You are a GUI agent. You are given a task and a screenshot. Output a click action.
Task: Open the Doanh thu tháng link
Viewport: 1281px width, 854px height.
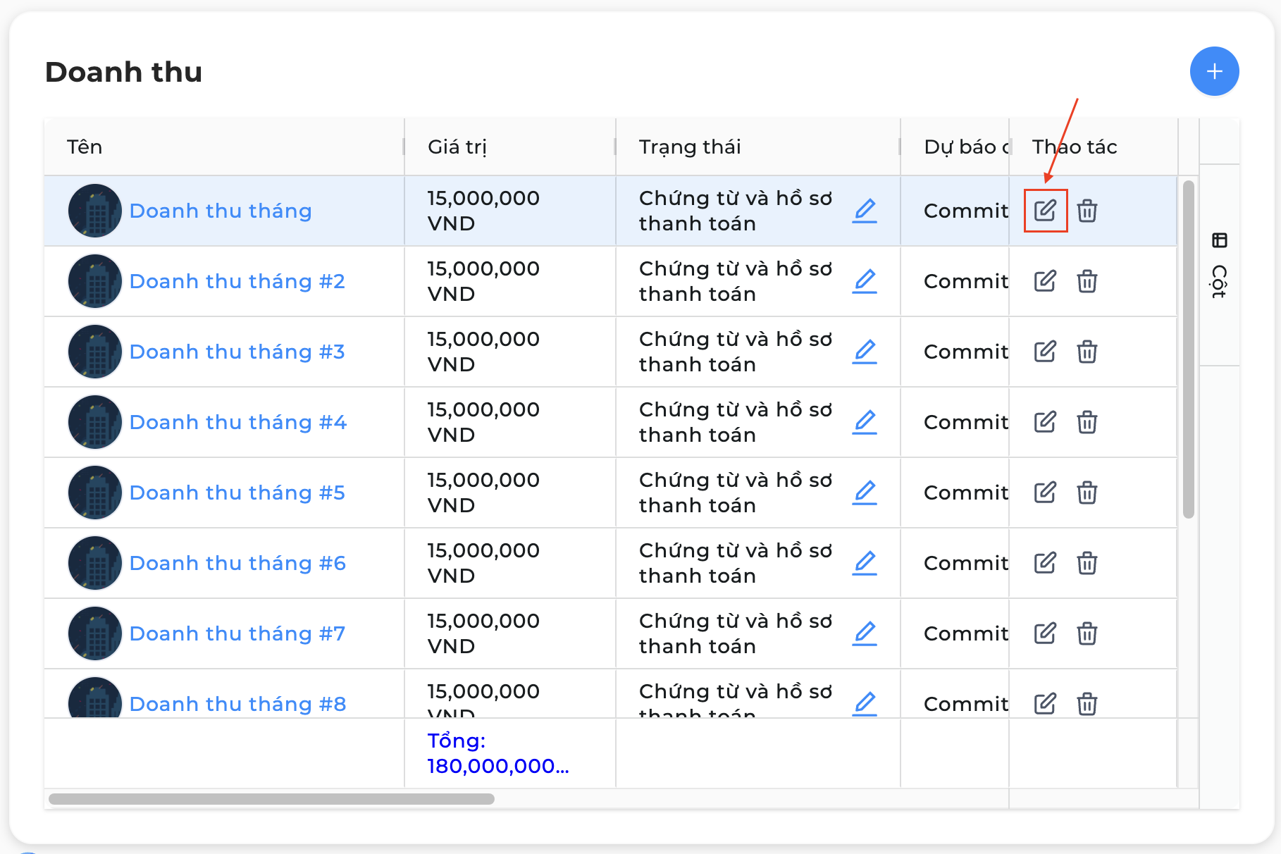tap(221, 211)
